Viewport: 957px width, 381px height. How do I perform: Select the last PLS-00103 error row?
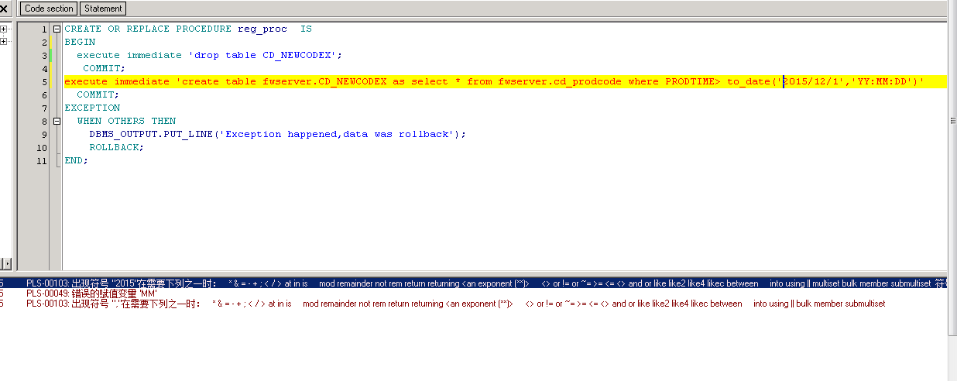(473, 304)
